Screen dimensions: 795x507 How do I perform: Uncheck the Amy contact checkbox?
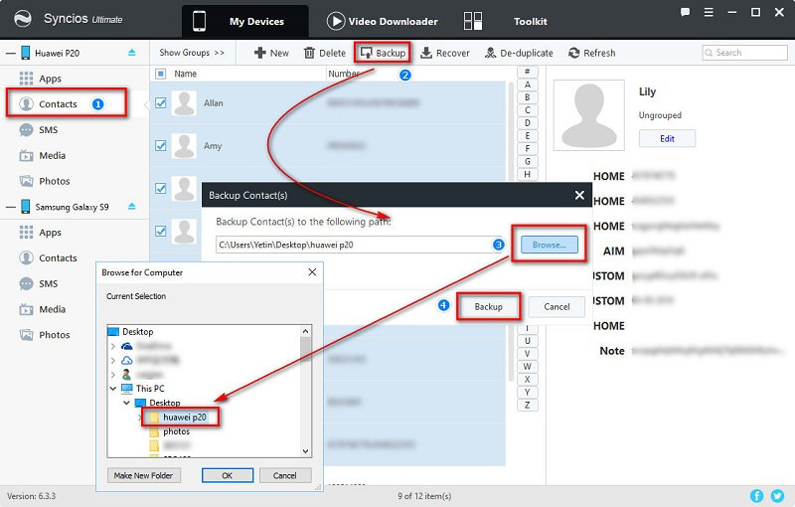[x=160, y=146]
